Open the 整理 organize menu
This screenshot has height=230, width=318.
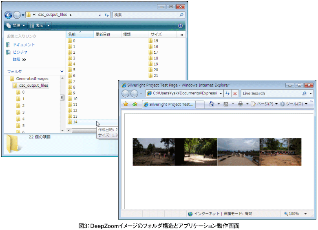click(15, 26)
